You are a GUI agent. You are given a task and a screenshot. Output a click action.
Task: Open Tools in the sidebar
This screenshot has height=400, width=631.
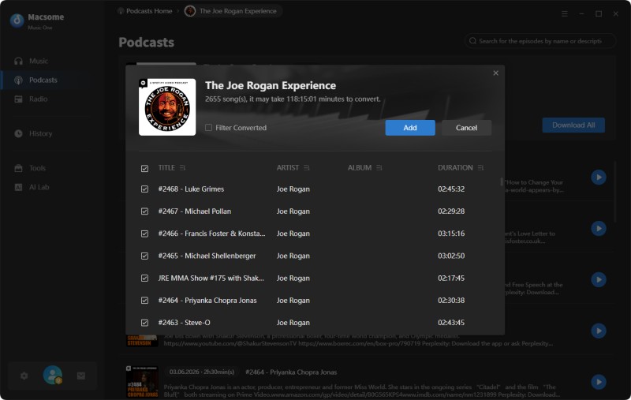click(37, 168)
